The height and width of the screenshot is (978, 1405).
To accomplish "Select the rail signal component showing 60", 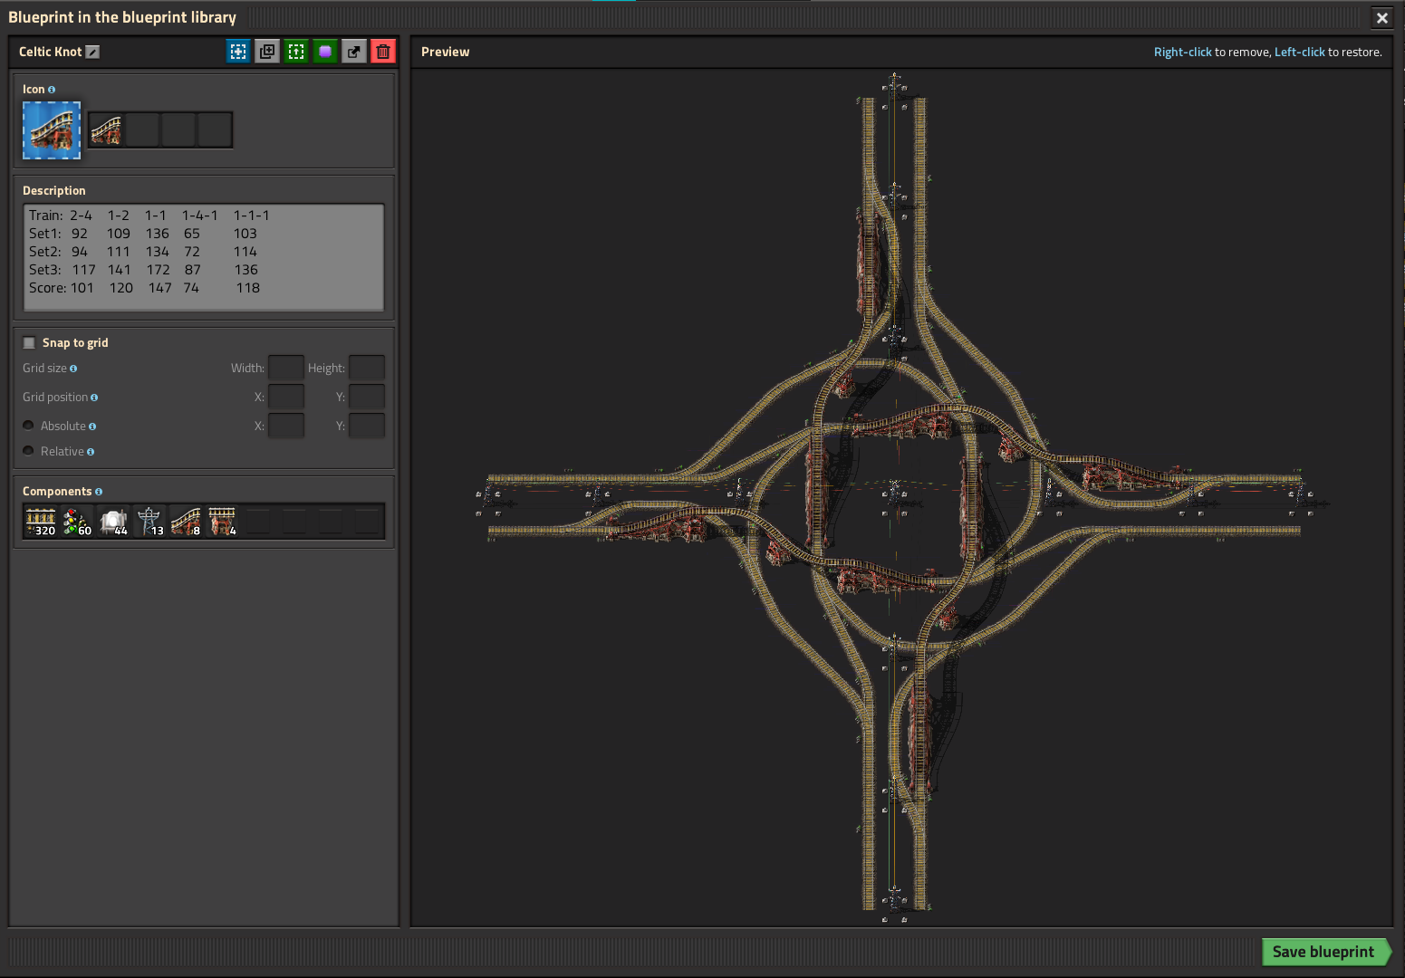I will pos(77,522).
